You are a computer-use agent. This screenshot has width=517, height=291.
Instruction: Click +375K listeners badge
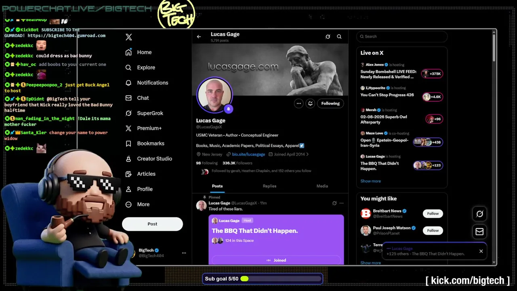(x=432, y=74)
